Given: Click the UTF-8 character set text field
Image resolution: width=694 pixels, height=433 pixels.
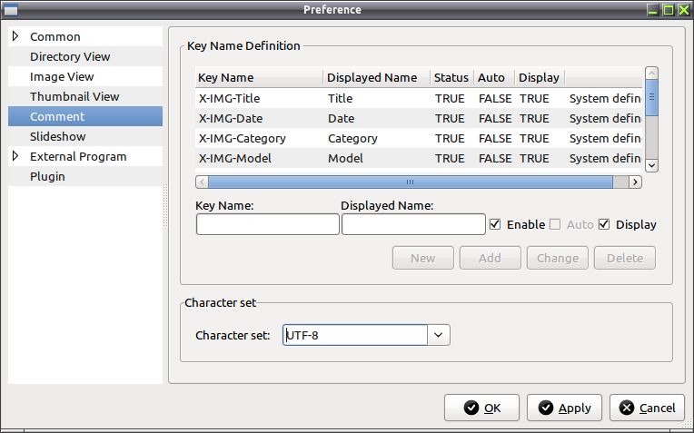Looking at the screenshot, I should point(355,335).
